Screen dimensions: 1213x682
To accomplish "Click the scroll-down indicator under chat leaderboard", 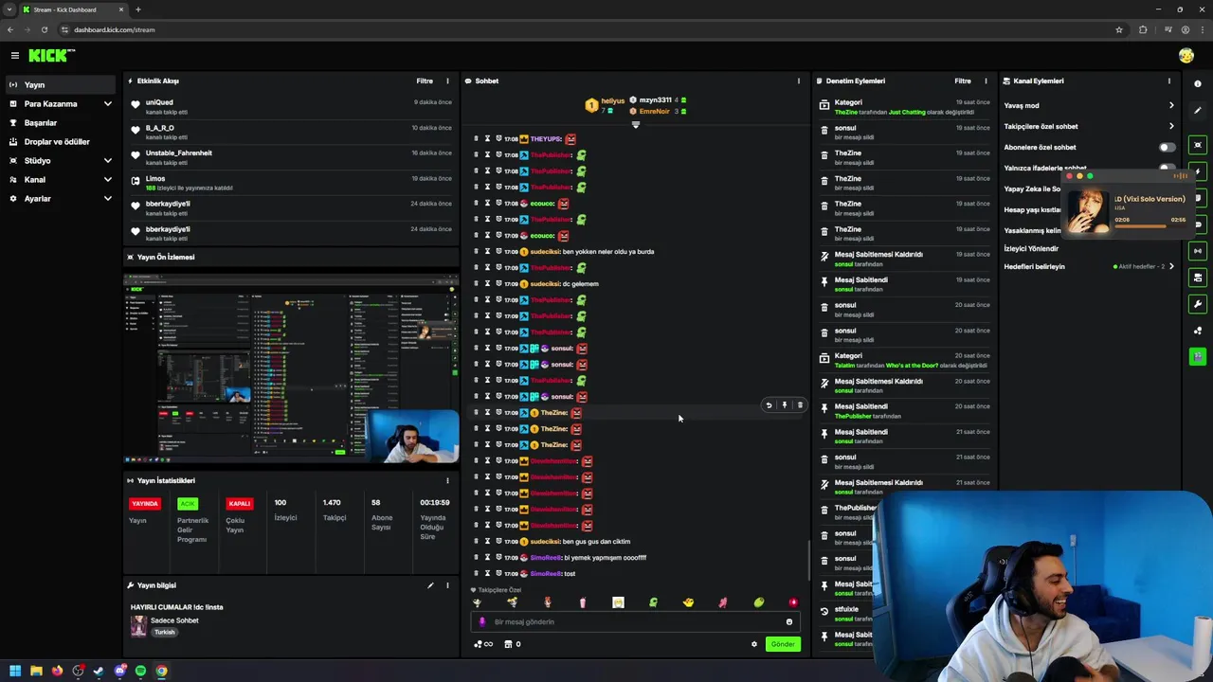I will coord(636,125).
